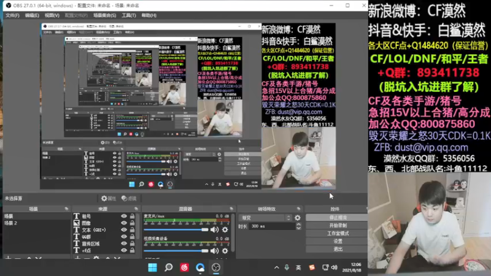Click the webcam feed in the OBS preview
491x276 pixels.
(298, 158)
